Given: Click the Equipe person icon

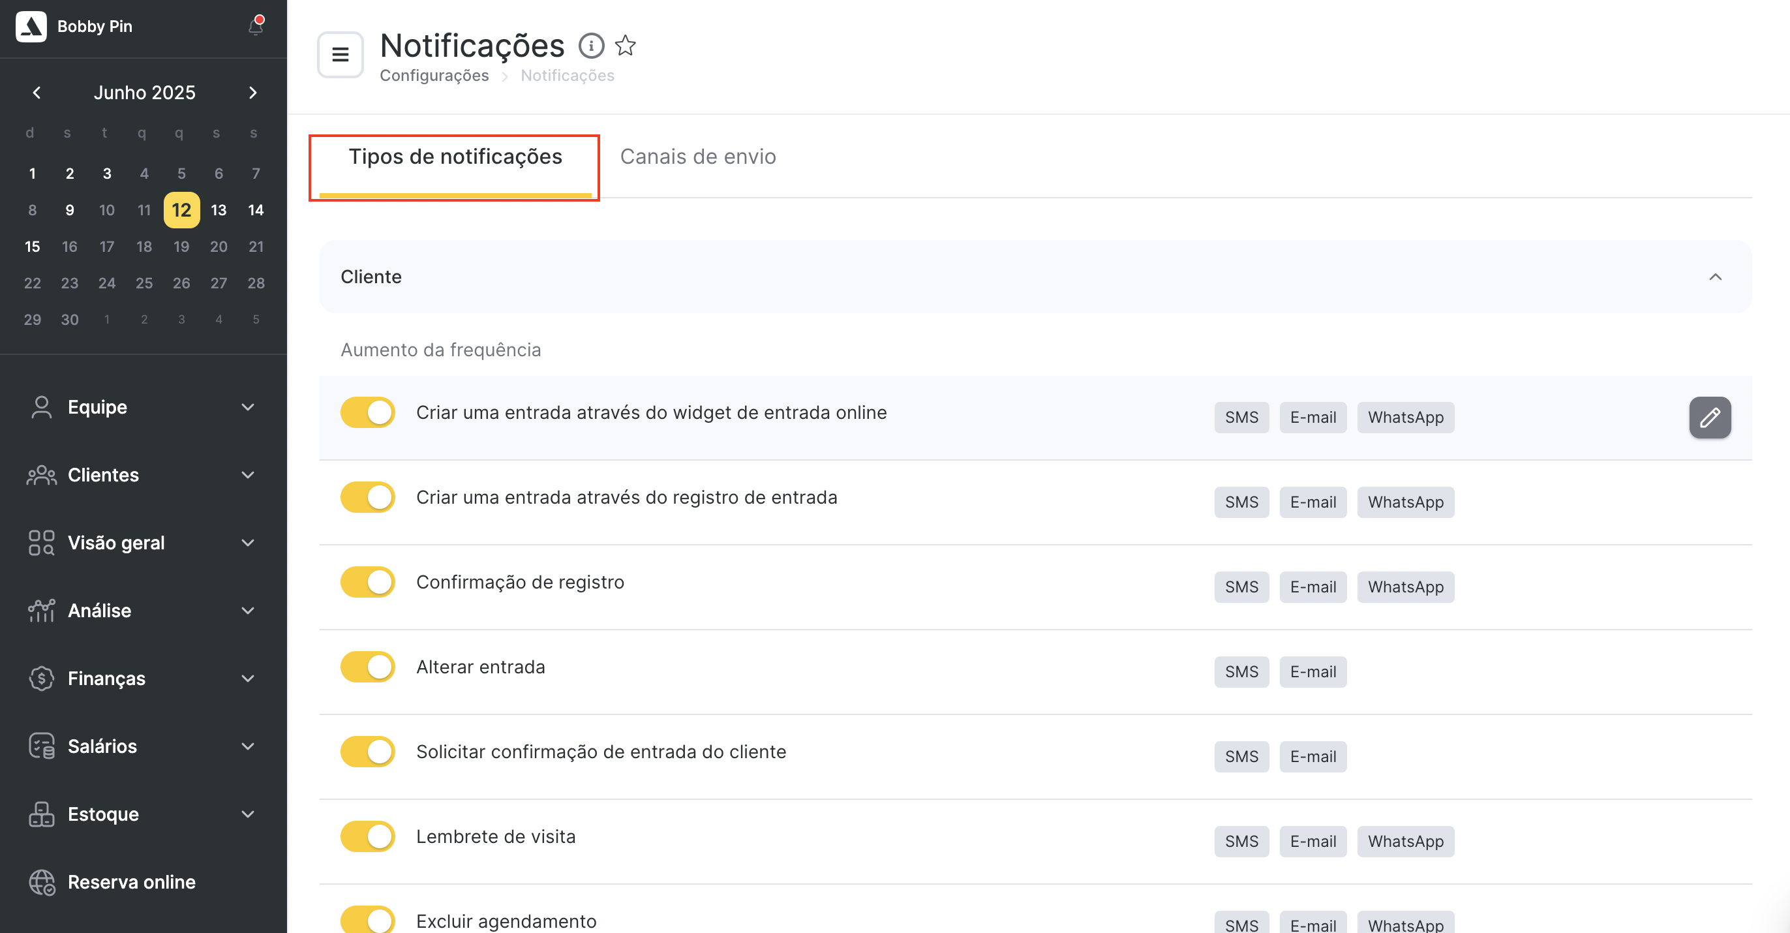Looking at the screenshot, I should coord(42,407).
